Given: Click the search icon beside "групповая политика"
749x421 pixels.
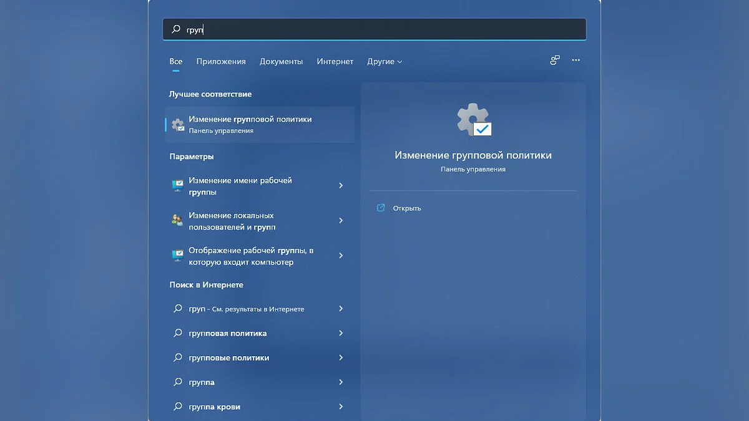Looking at the screenshot, I should pyautogui.click(x=177, y=333).
